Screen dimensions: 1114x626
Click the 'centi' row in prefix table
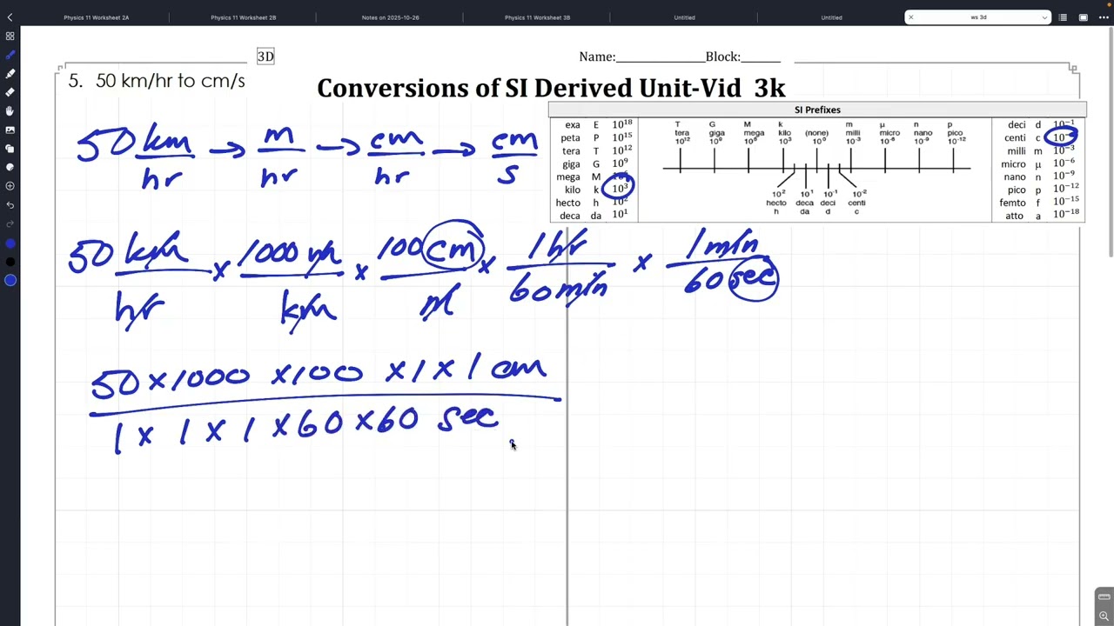pyautogui.click(x=1038, y=137)
